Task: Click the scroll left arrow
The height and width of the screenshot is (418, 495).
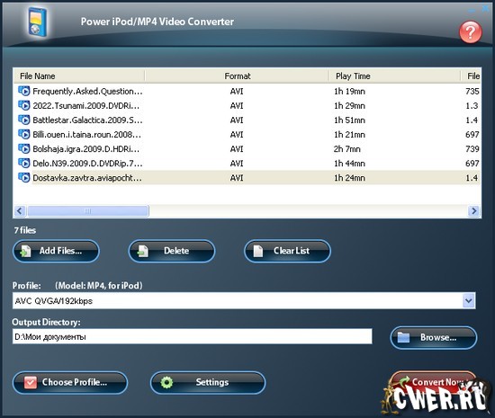Action: point(20,211)
